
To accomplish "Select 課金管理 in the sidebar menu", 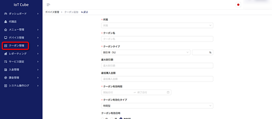I will [14, 78].
